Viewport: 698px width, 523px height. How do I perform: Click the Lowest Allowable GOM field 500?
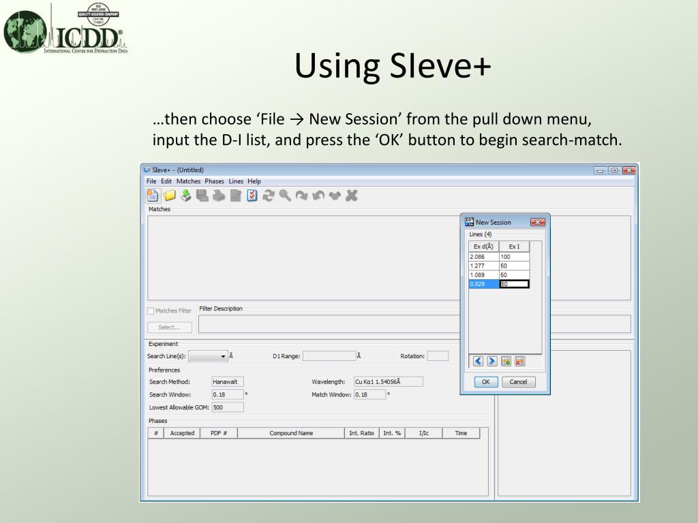(x=228, y=407)
